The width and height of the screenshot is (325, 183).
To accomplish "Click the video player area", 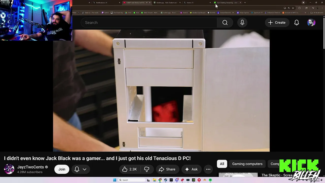I will click(x=161, y=90).
